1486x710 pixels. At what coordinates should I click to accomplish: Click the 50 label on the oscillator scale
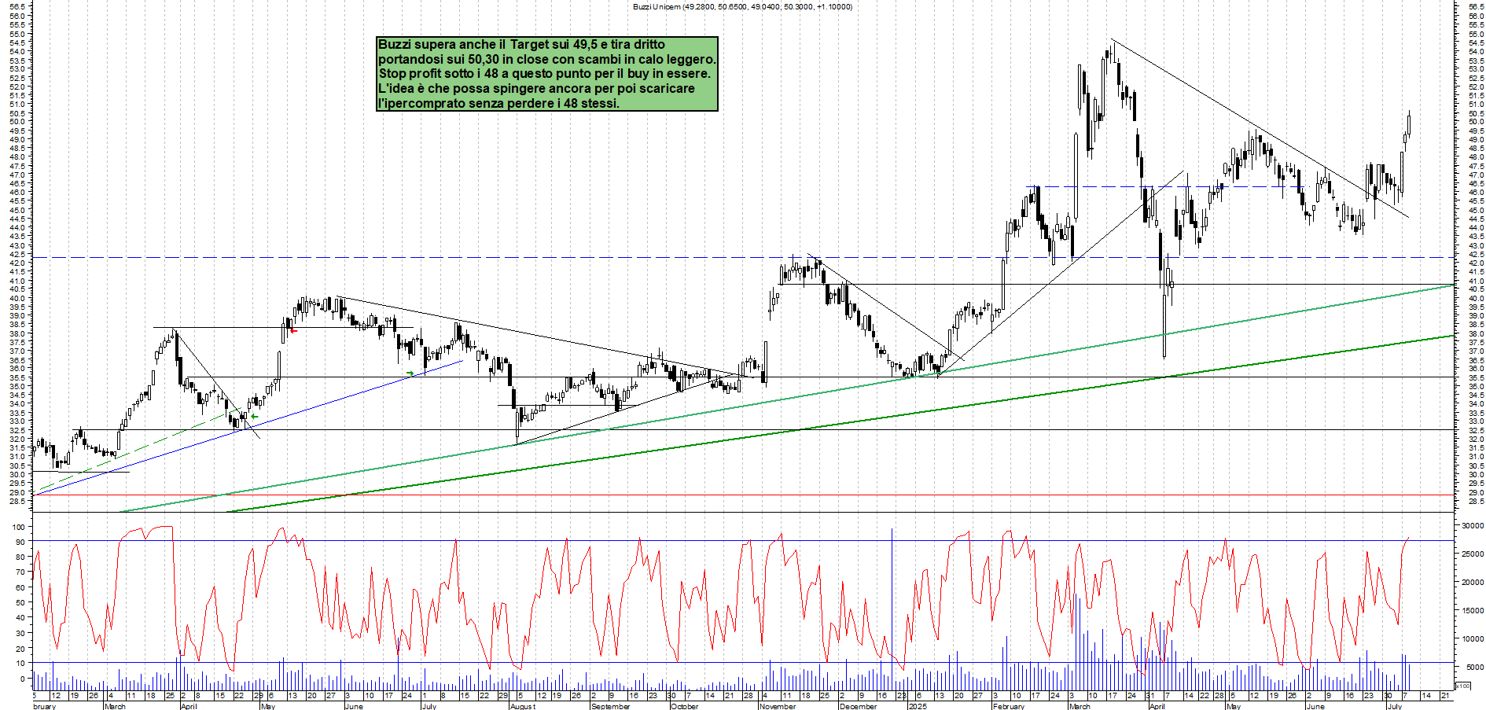click(x=20, y=602)
